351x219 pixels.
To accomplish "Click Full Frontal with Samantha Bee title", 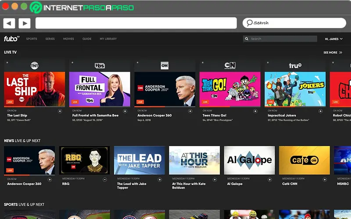I will pos(95,115).
